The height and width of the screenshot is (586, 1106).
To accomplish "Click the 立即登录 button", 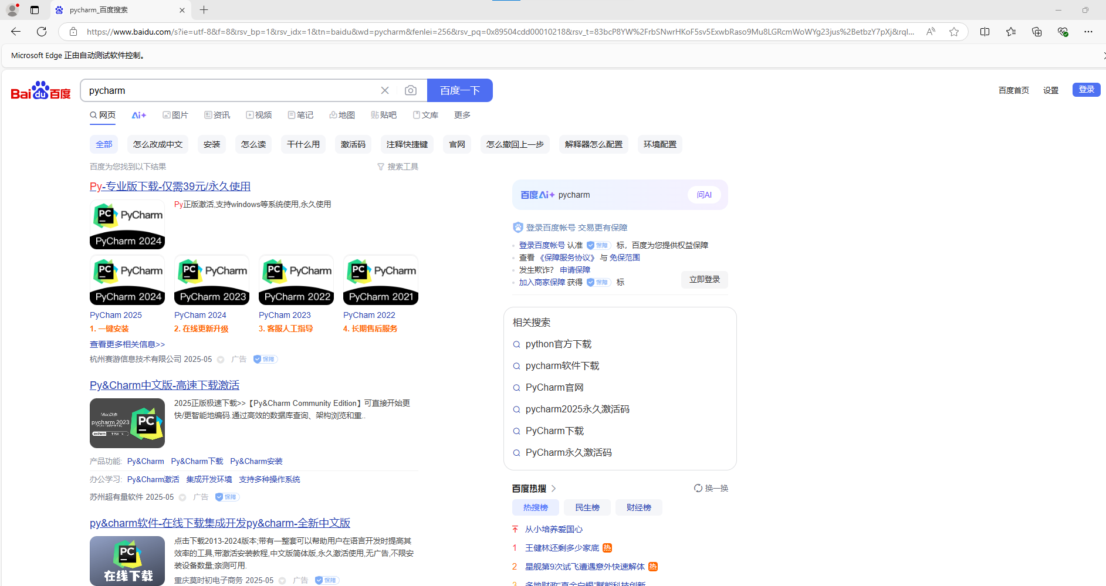I will 705,280.
